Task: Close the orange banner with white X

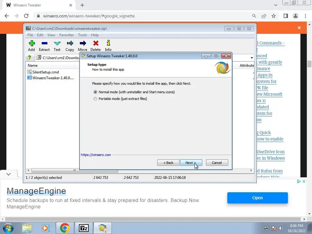Action: (299, 28)
